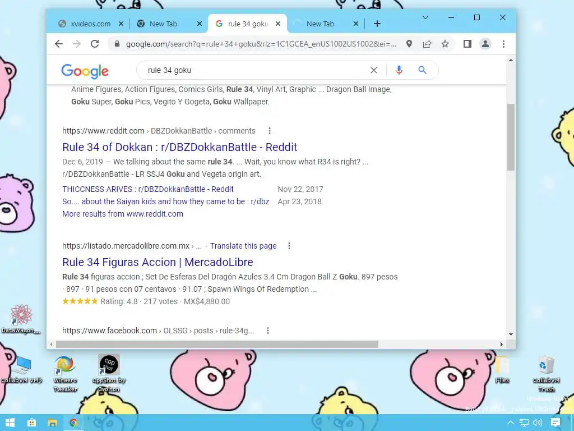
Task: Close the rule 34 goku tab
Action: [x=278, y=24]
